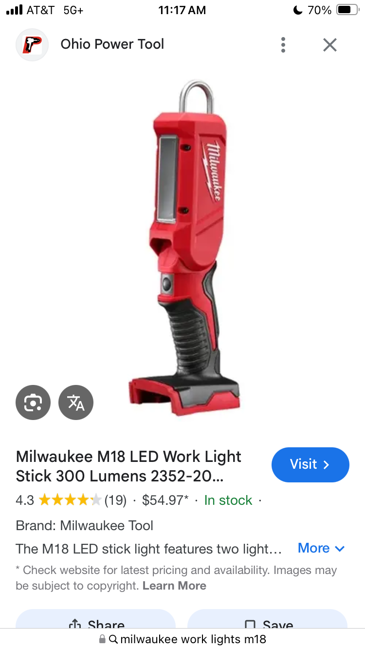Open the Milwaukee M18 LED Work Light title
The image size is (365, 650).
129,466
